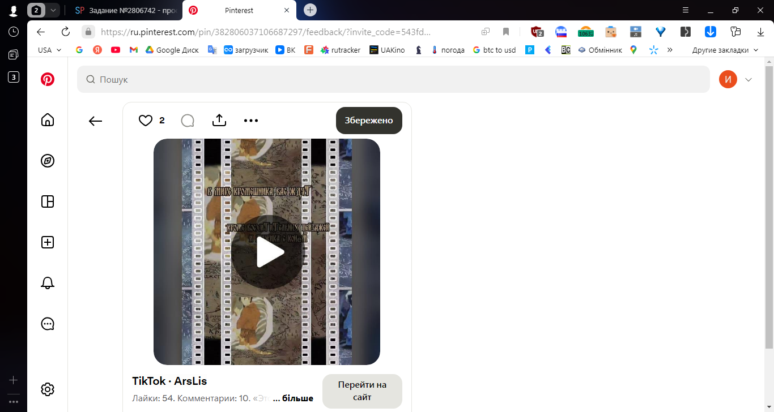Open the sidebar three-dot menu at the bottom
Image resolution: width=774 pixels, height=412 pixels.
click(14, 402)
